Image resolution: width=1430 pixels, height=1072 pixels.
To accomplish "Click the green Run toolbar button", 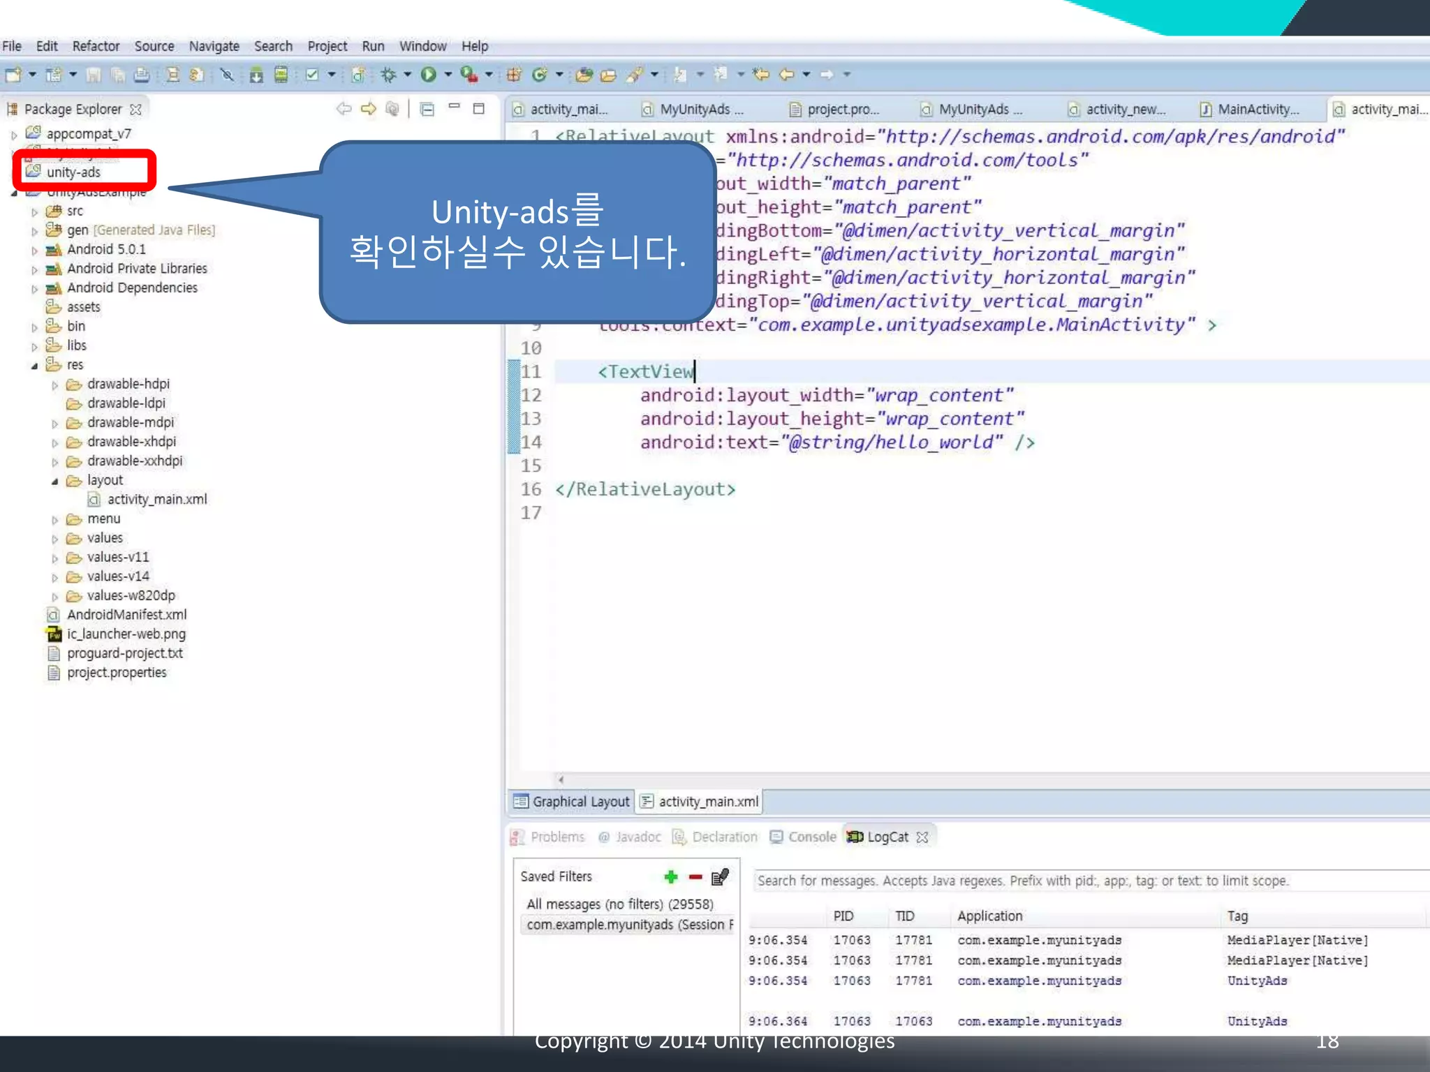I will tap(429, 74).
